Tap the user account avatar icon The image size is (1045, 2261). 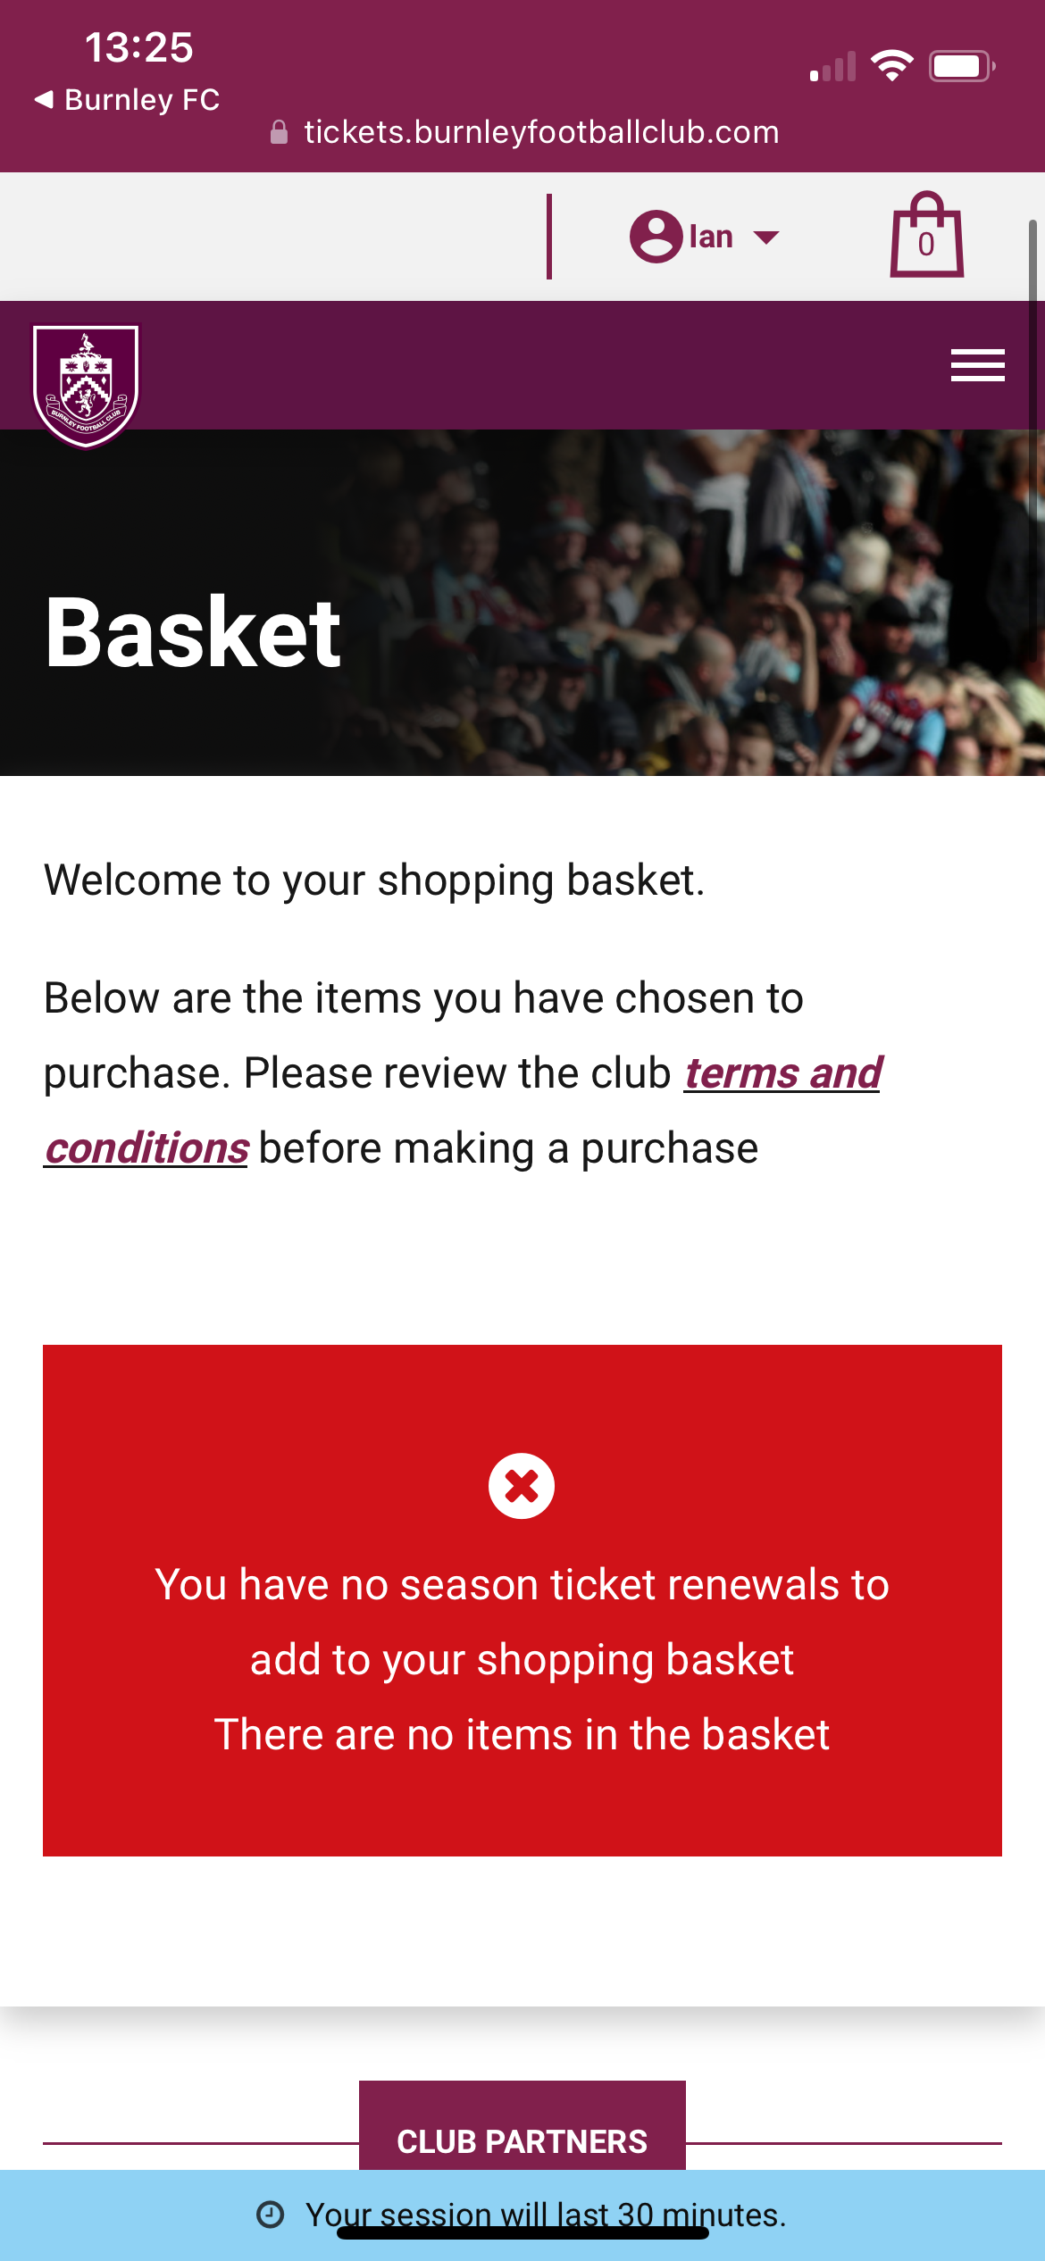tap(656, 237)
